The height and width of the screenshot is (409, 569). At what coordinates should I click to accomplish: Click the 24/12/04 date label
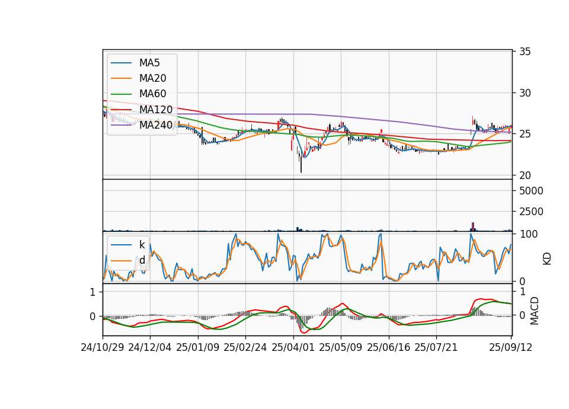tap(150, 347)
